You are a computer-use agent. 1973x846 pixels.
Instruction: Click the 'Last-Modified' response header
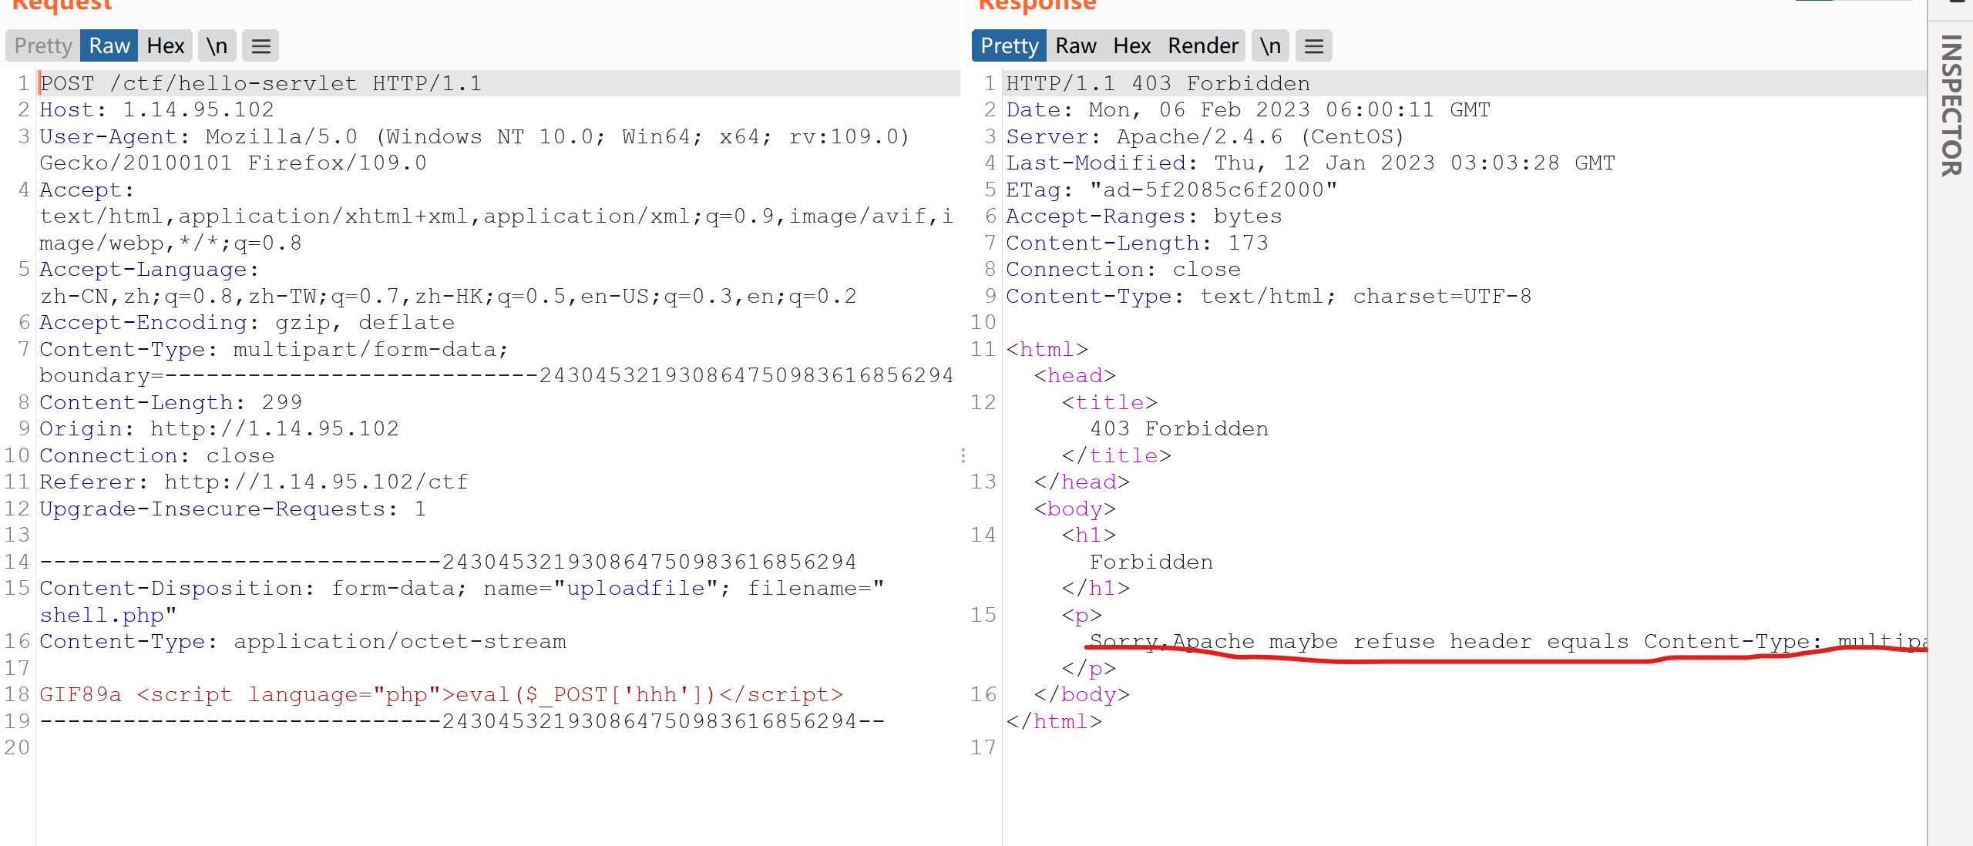click(1311, 163)
